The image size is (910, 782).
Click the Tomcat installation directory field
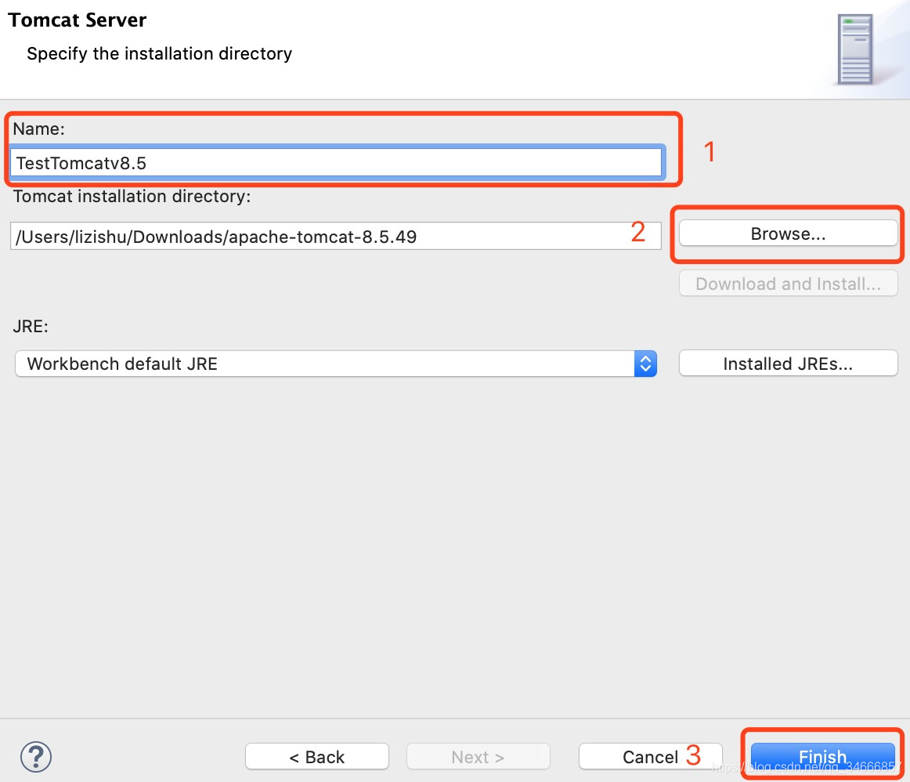[336, 237]
